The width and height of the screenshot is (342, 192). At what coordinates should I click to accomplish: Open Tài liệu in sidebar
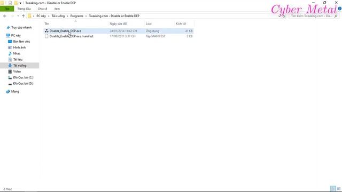(18, 59)
